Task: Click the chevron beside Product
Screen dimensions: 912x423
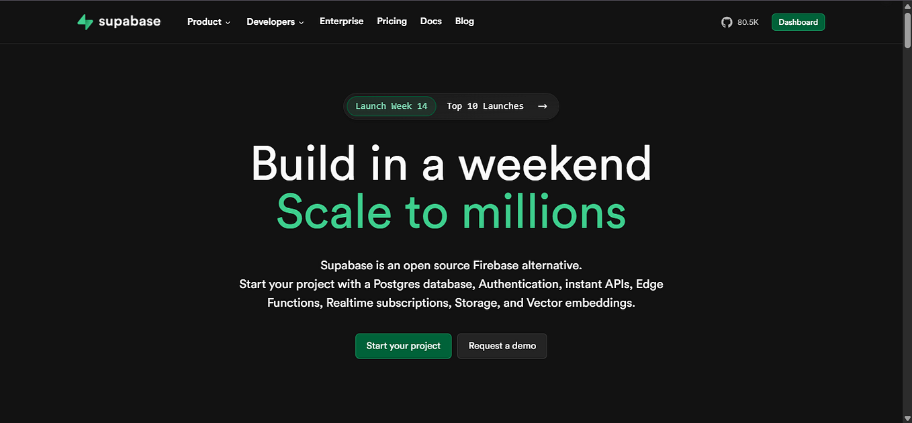Action: [228, 22]
